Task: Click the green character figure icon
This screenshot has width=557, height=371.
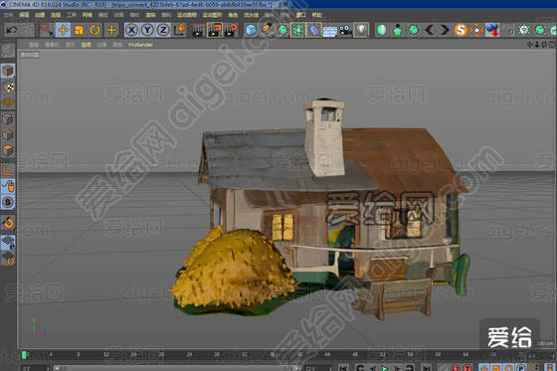Action: pos(398,31)
